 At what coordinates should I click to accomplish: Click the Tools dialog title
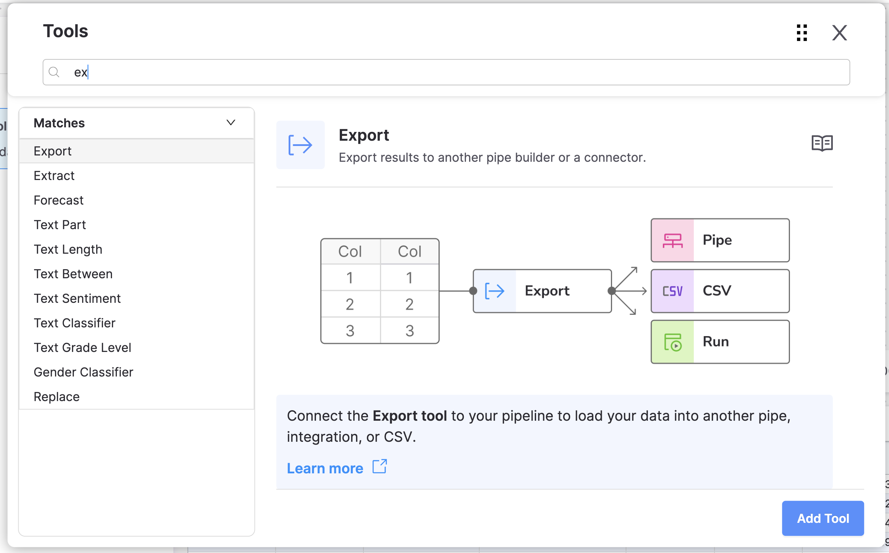[x=66, y=31]
